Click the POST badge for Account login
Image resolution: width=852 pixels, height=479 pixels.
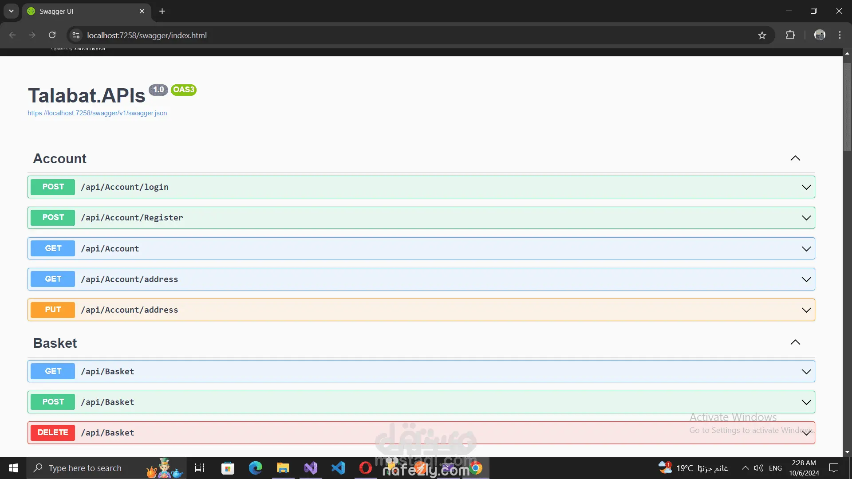coord(53,187)
